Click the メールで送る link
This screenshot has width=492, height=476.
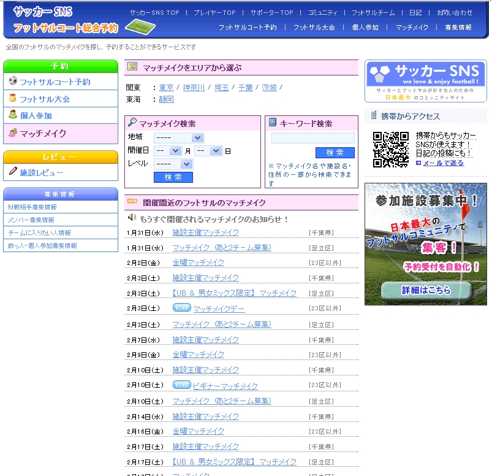tap(443, 163)
